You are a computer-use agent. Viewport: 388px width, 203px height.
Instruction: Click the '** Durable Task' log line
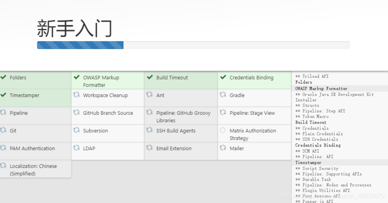point(313,179)
